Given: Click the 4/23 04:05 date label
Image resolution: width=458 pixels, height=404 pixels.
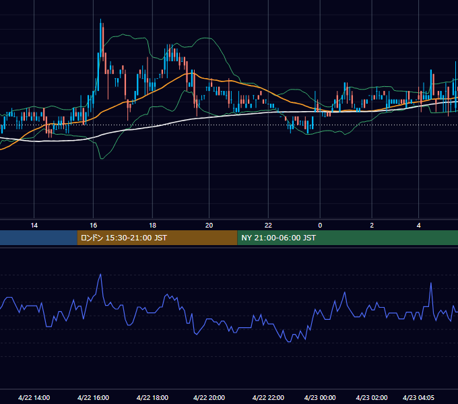Looking at the screenshot, I should [418, 397].
